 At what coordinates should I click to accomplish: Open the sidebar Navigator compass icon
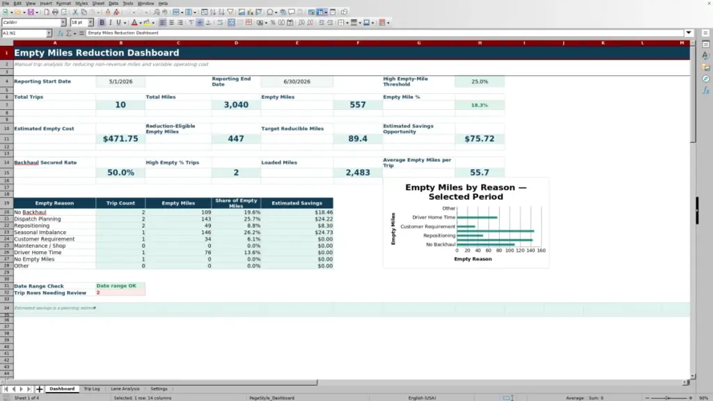coord(706,79)
